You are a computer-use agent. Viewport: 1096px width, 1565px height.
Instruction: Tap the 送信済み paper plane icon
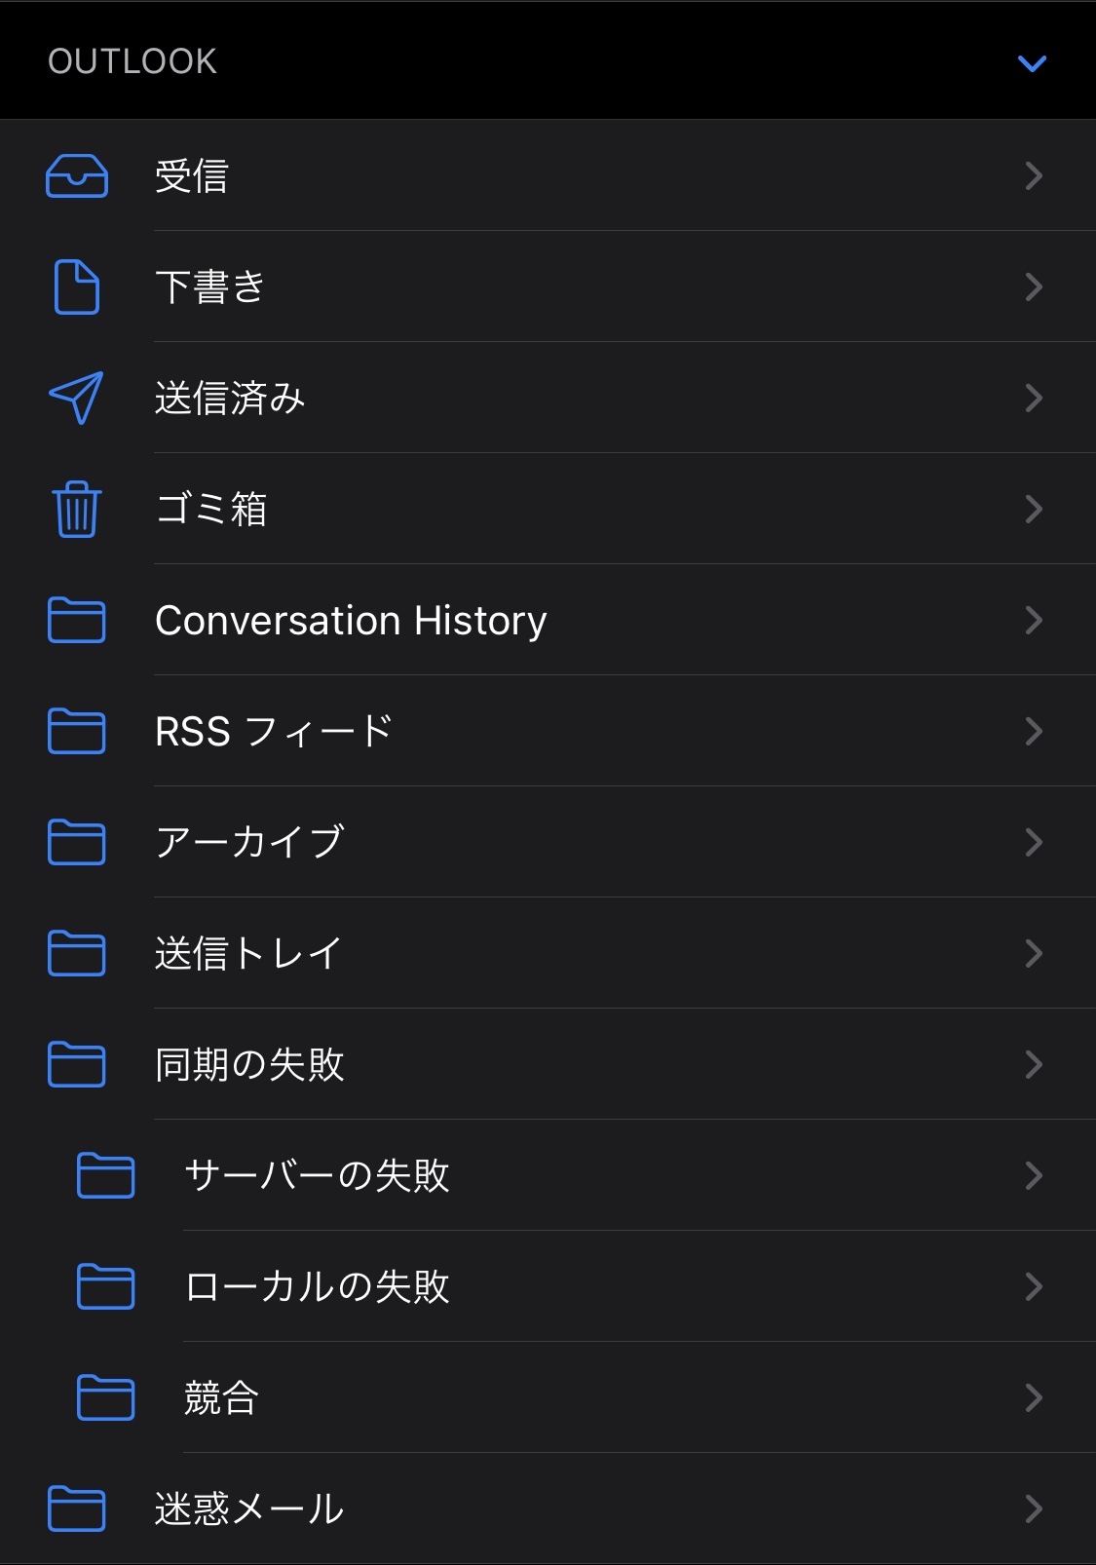click(x=77, y=398)
